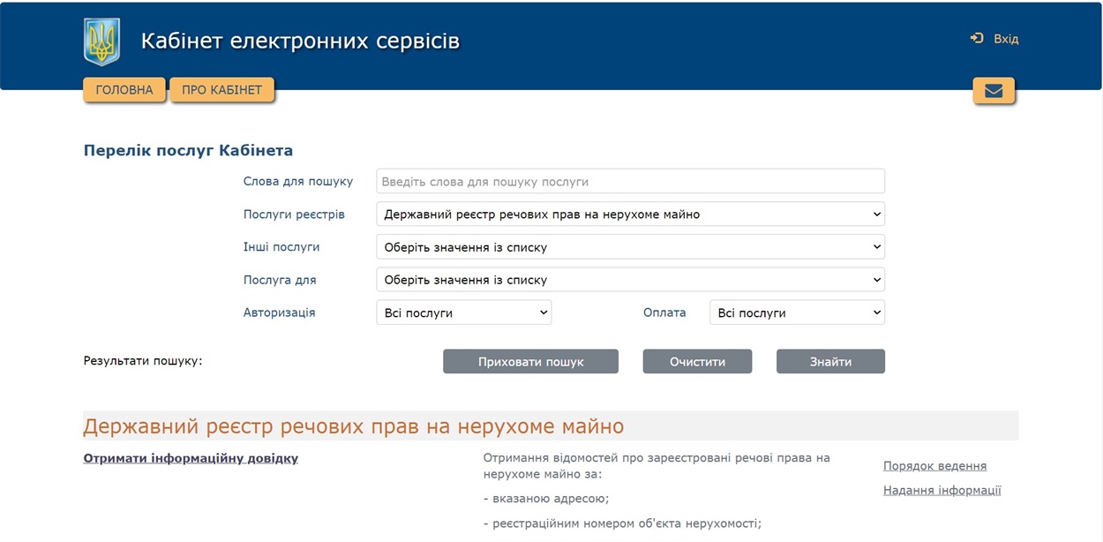Click the login arrow icon beside Вхід
The width and height of the screenshot is (1103, 542).
977,38
